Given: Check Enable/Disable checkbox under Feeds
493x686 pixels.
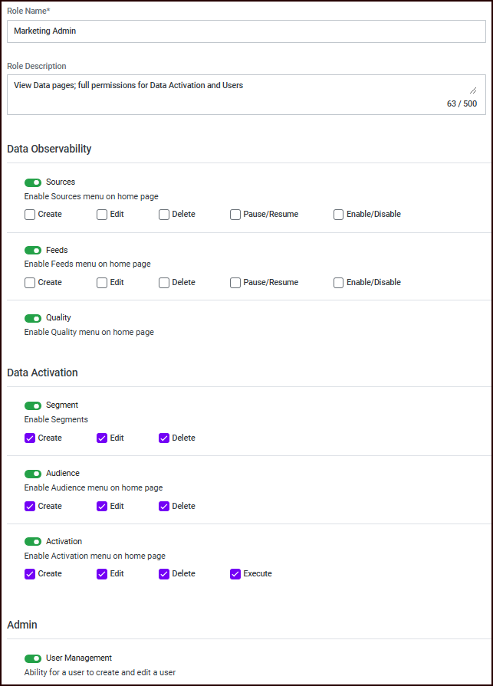Looking at the screenshot, I should (x=339, y=283).
